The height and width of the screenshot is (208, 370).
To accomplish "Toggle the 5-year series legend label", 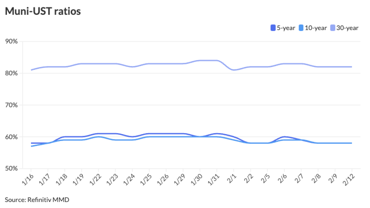I will [x=286, y=28].
